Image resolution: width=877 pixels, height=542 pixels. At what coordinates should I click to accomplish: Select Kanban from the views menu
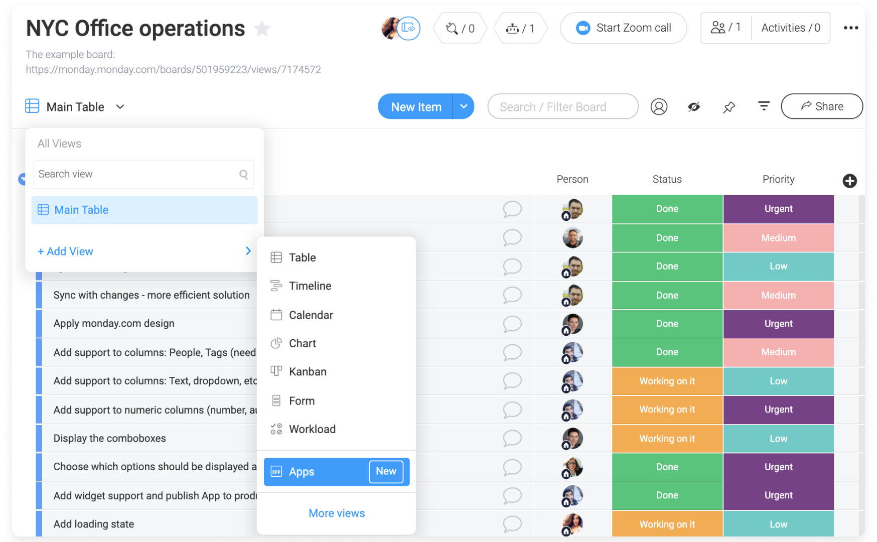(307, 371)
